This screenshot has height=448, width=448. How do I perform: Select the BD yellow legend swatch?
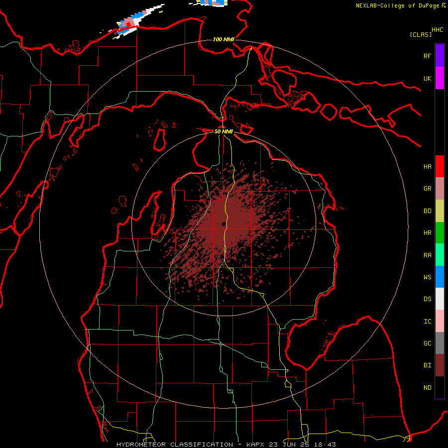(x=440, y=211)
